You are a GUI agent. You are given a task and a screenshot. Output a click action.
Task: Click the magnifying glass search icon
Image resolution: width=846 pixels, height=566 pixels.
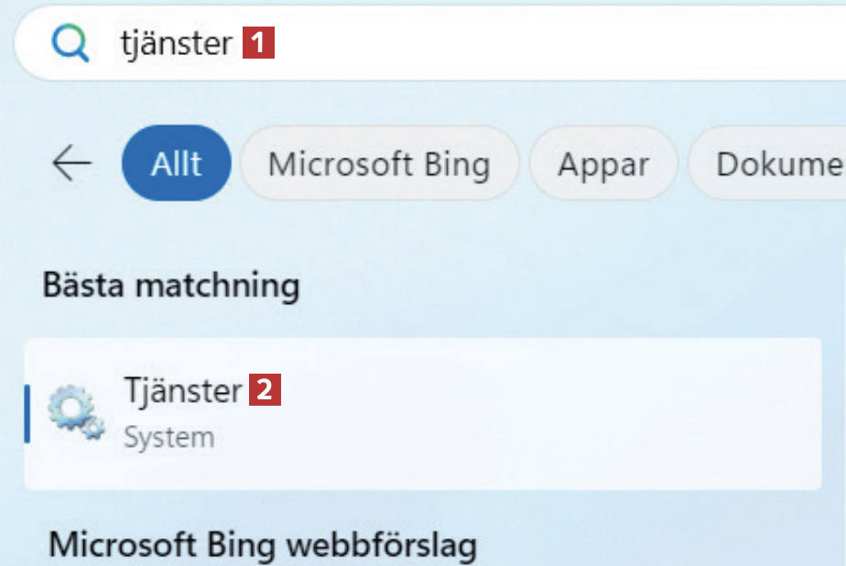(70, 43)
